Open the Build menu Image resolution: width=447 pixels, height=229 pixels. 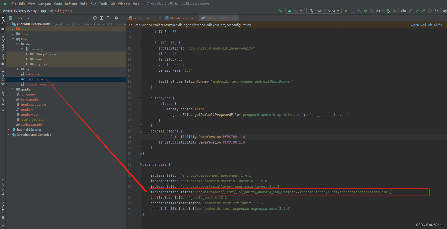(84, 4)
